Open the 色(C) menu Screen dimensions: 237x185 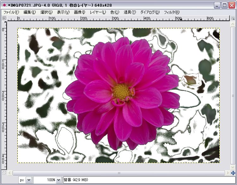(115, 12)
